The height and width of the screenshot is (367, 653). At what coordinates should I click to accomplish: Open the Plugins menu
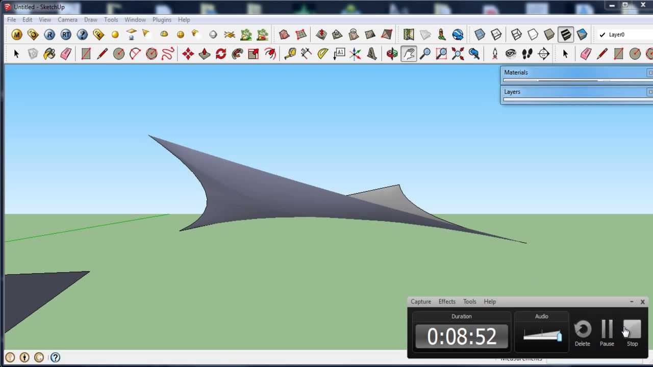tap(162, 19)
